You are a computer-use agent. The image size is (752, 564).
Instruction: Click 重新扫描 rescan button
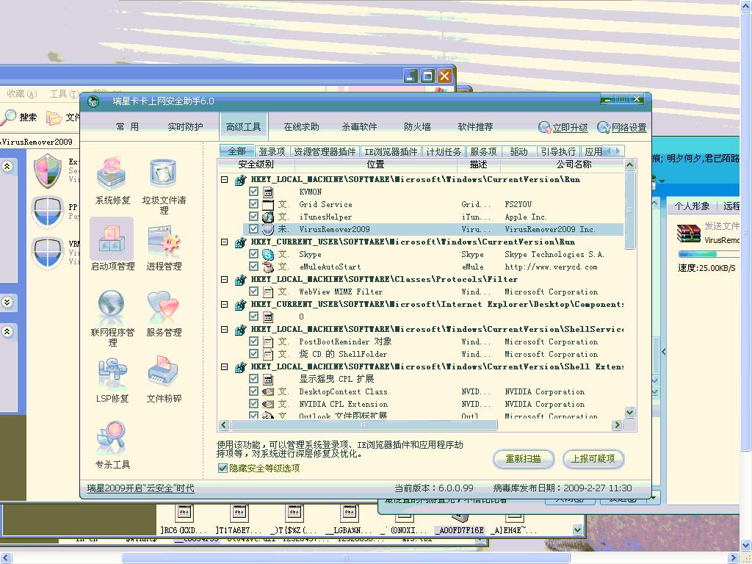coord(523,459)
